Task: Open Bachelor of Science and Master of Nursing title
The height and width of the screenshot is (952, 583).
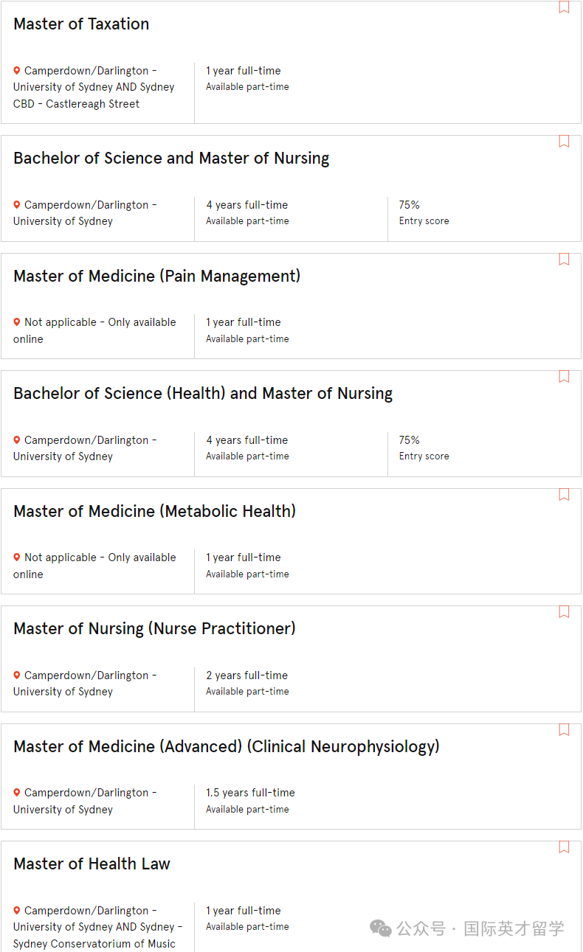Action: 171,158
